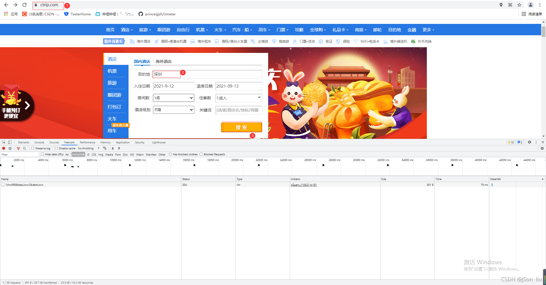The height and width of the screenshot is (285, 546).
Task: Clear the network log
Action: click(10, 148)
